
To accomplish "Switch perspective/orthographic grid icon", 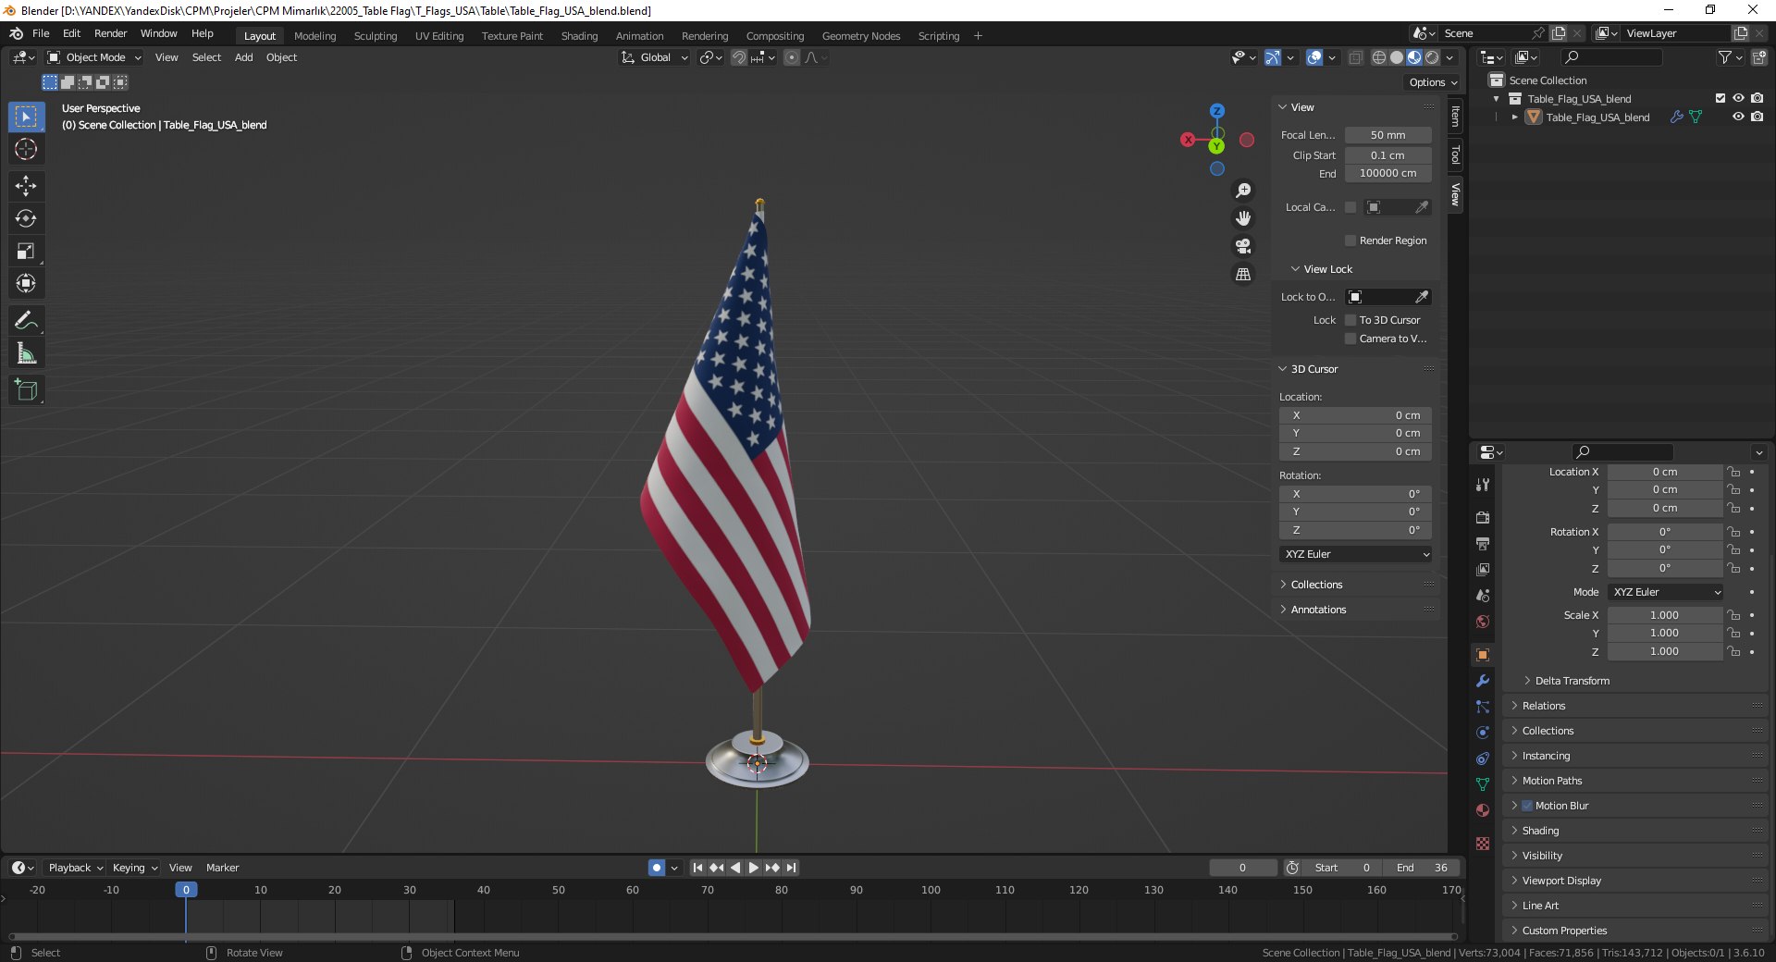I will click(x=1243, y=275).
